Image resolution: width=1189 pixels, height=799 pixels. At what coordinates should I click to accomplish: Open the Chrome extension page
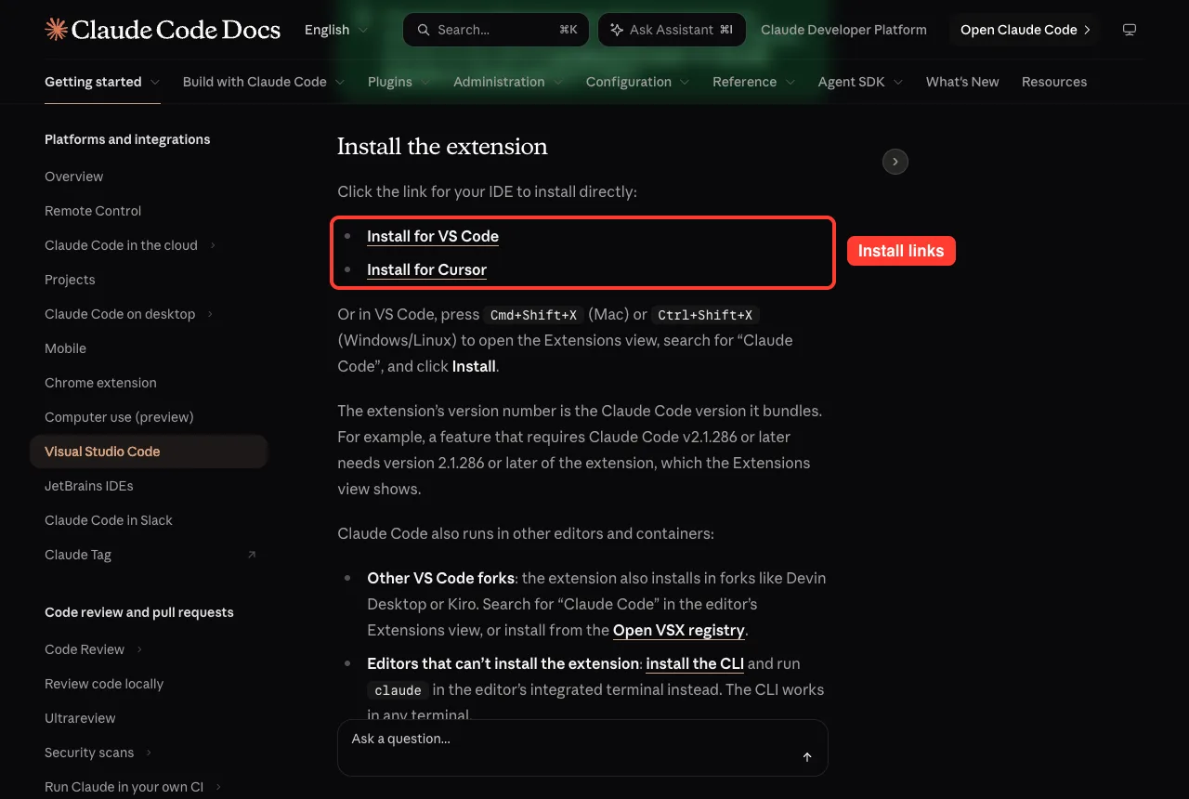(100, 383)
